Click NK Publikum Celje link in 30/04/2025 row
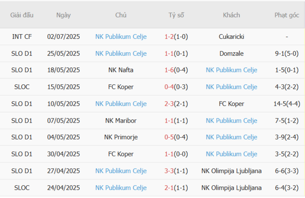This screenshot has width=305, height=198. click(x=231, y=154)
